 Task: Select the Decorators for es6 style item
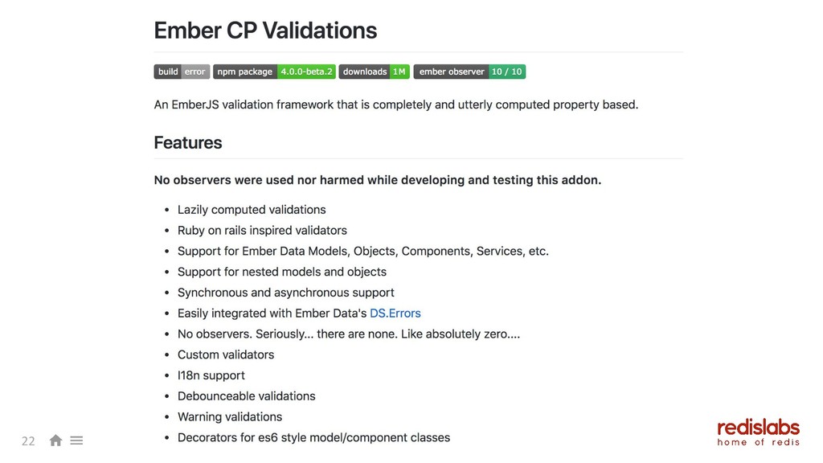[314, 438]
